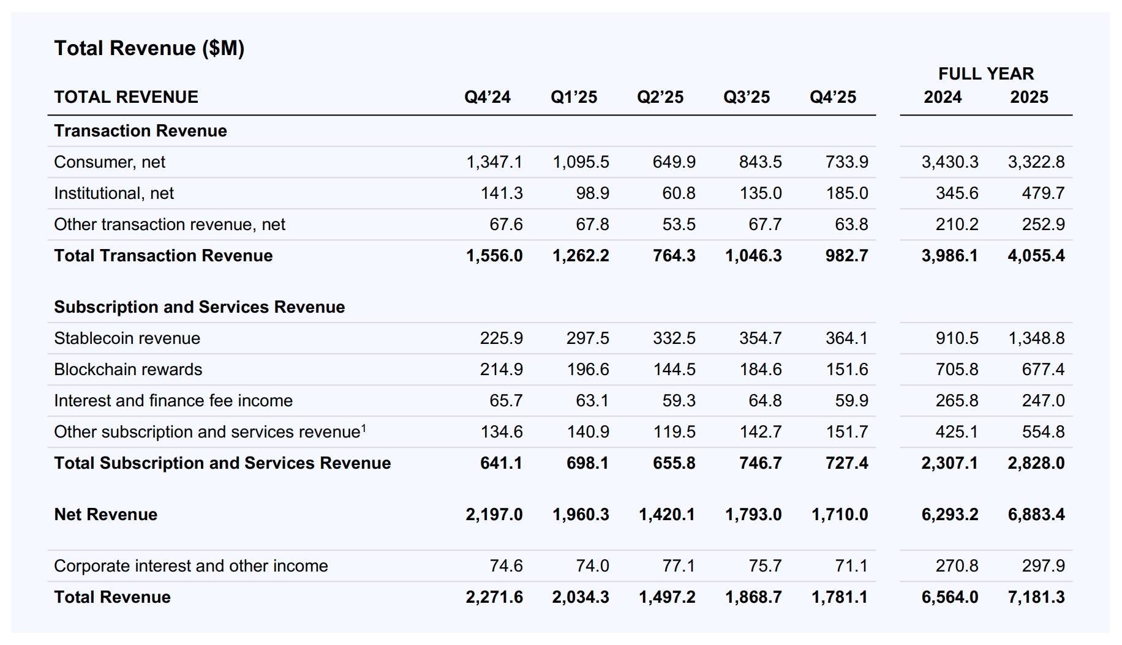Image resolution: width=1122 pixels, height=645 pixels.
Task: Click the Transaction Revenue section heading
Action: click(x=140, y=131)
